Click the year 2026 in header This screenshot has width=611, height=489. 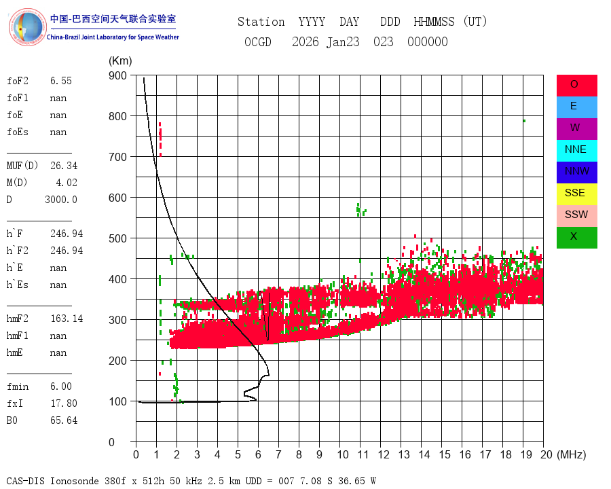point(305,41)
